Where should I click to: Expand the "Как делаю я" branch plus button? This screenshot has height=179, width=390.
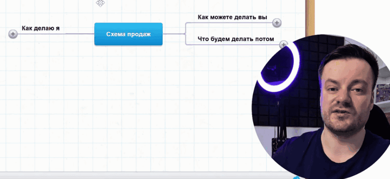click(13, 34)
